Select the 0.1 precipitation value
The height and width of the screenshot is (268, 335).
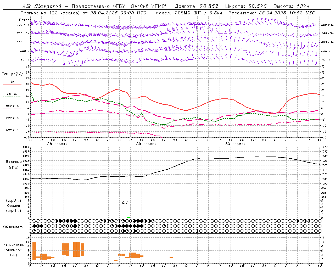point(125,203)
